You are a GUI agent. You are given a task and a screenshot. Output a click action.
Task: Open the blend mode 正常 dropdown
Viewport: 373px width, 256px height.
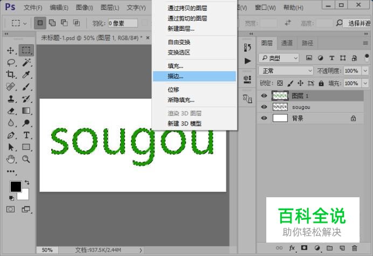point(286,71)
